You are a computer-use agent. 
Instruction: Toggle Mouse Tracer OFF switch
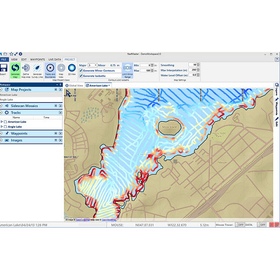pyautogui.click(x=239, y=225)
